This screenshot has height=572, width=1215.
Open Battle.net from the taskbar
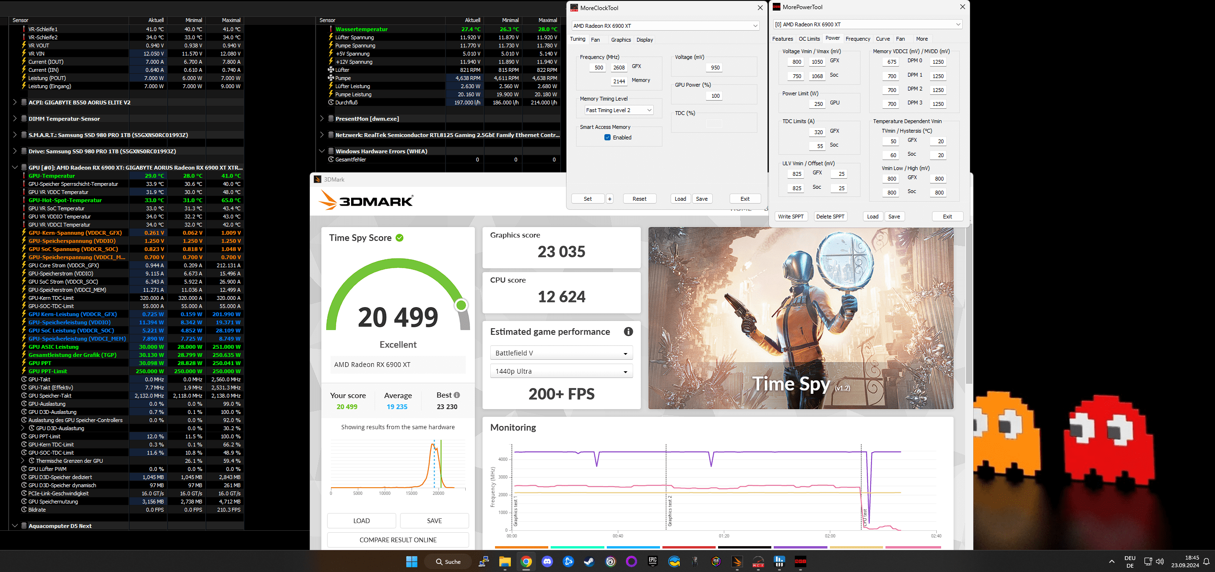click(x=568, y=561)
